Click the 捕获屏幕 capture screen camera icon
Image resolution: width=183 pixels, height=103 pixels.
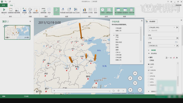pos(17,10)
